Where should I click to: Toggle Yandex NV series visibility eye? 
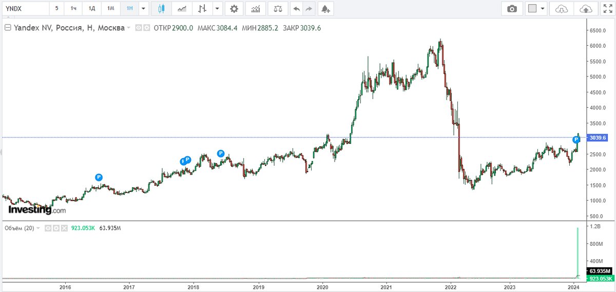tap(139, 28)
